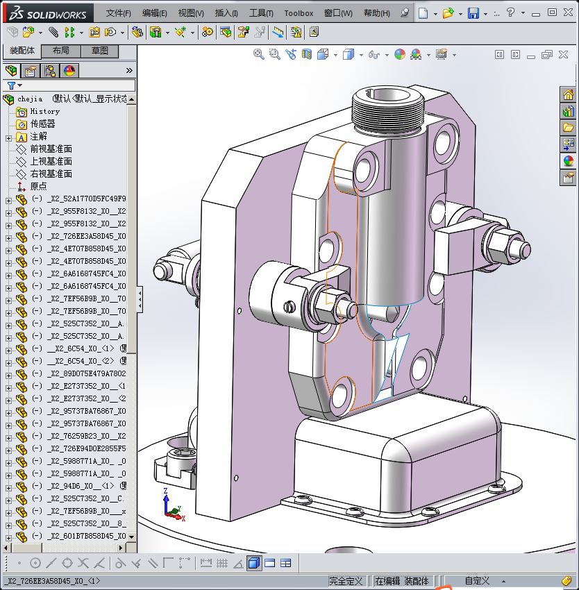This screenshot has width=579, height=590.
Task: Click the SolidWorks Resources home icon
Action: (569, 95)
